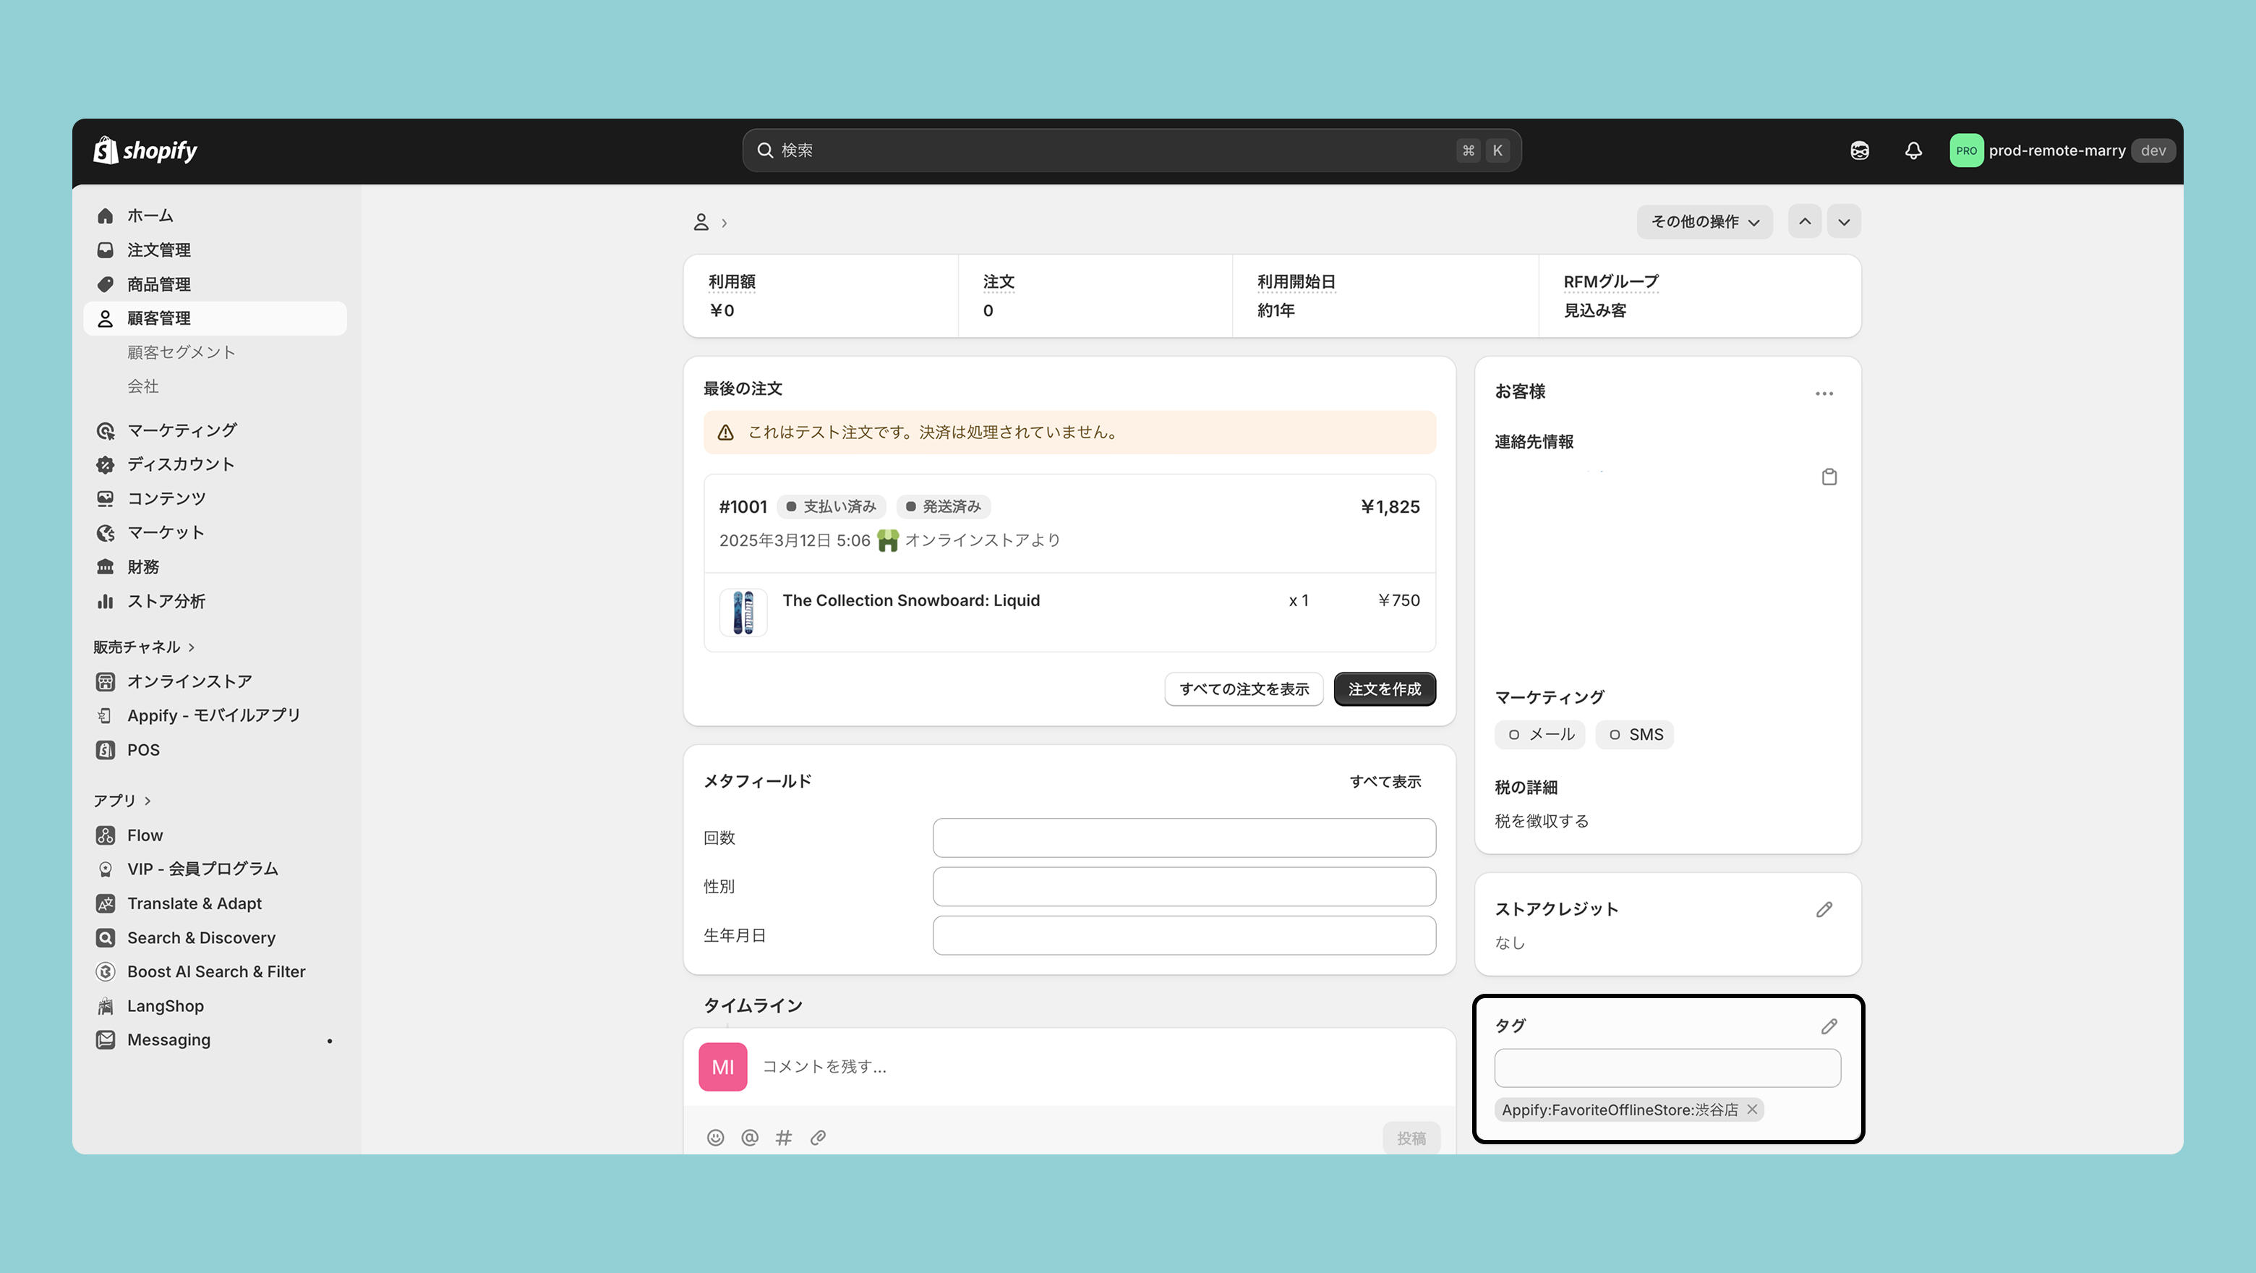Remove the Appify:FavoriteOfflineStore tag
2256x1273 pixels.
click(1753, 1109)
